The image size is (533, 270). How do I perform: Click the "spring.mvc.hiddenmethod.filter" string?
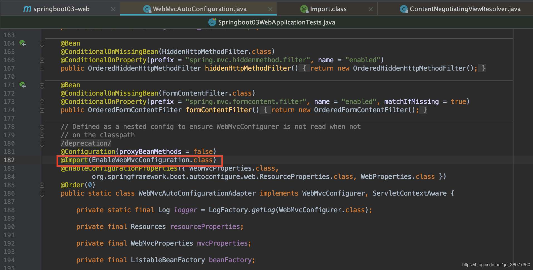[x=248, y=60]
